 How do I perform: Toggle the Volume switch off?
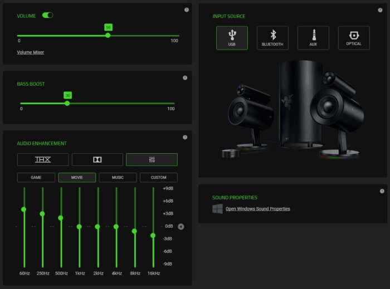click(47, 16)
